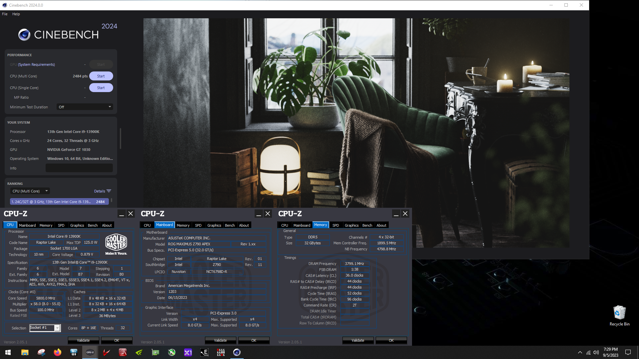The image size is (639, 359).
Task: Click the ranking list scrollbar
Action: (111, 200)
